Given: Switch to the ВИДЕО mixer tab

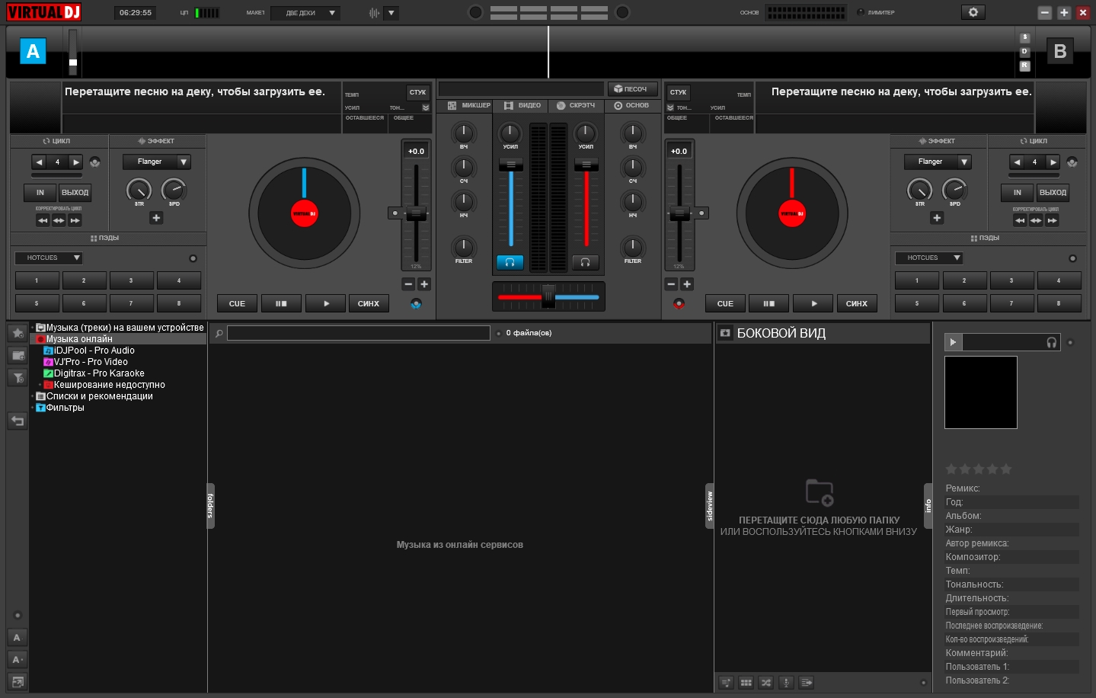Looking at the screenshot, I should coord(522,105).
